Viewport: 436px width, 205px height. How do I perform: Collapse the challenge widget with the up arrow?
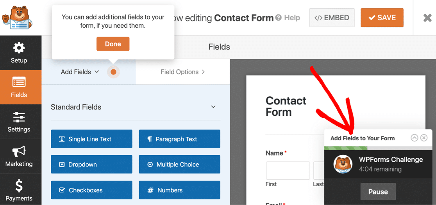(x=414, y=138)
